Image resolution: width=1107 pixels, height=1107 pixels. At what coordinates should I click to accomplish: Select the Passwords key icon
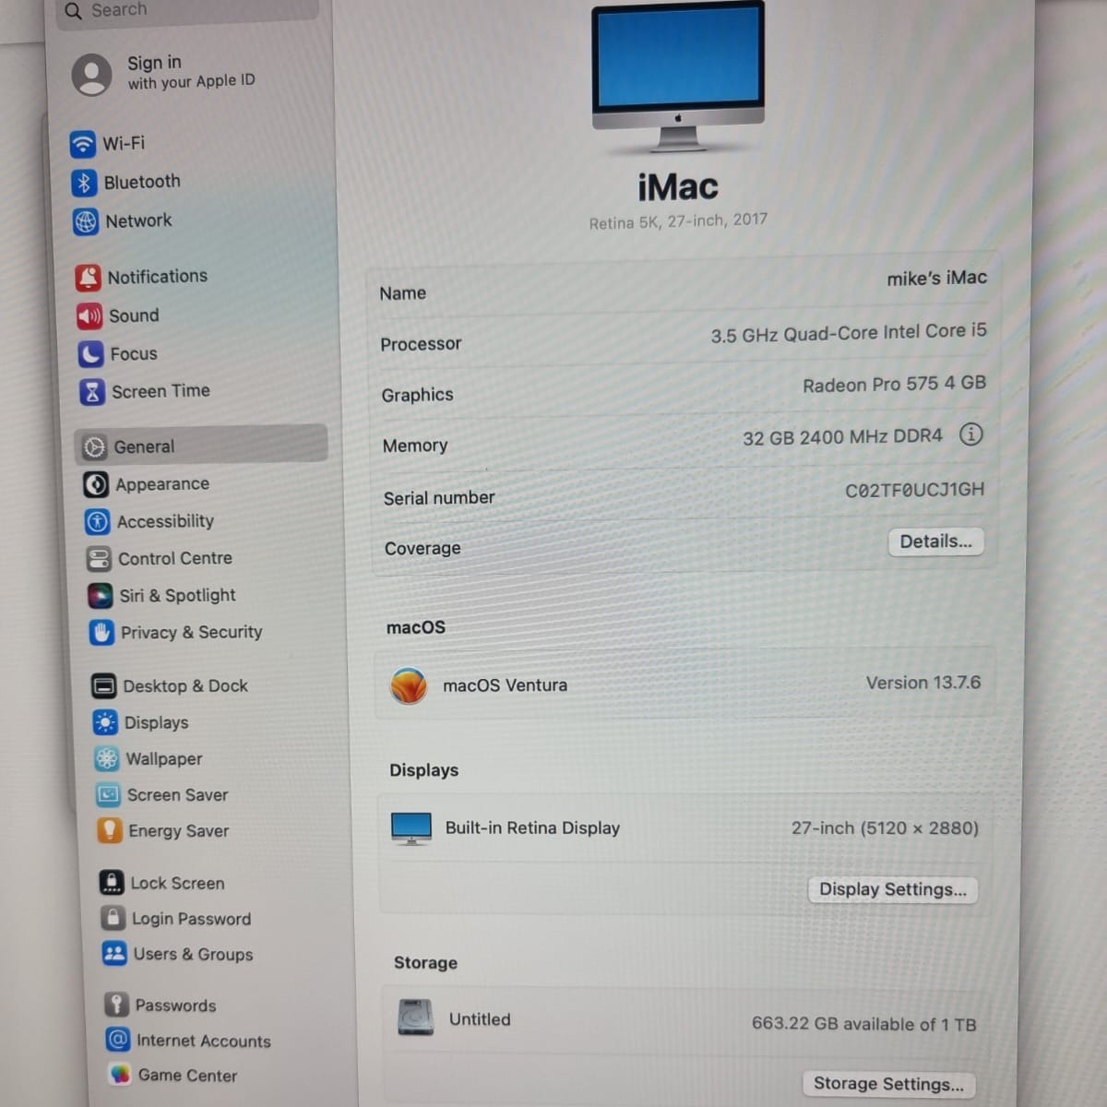click(116, 1005)
